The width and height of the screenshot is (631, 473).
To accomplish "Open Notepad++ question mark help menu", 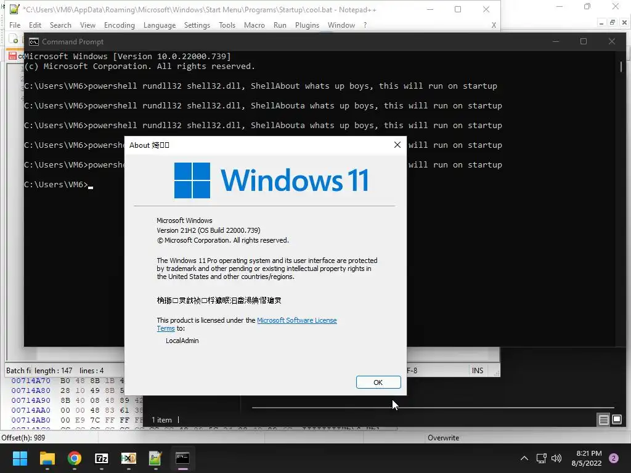I will 365,25.
